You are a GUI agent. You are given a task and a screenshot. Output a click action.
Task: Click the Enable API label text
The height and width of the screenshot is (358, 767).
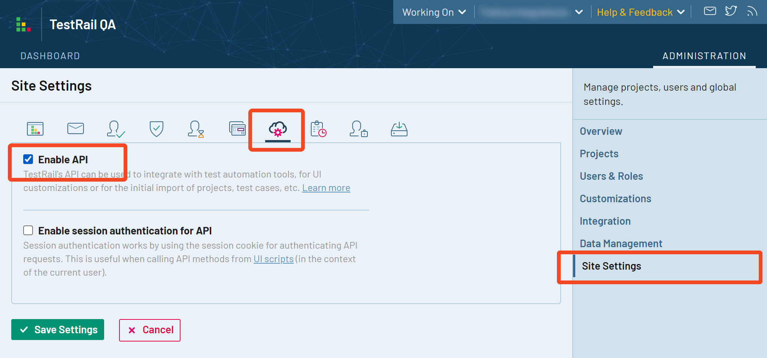coord(63,160)
